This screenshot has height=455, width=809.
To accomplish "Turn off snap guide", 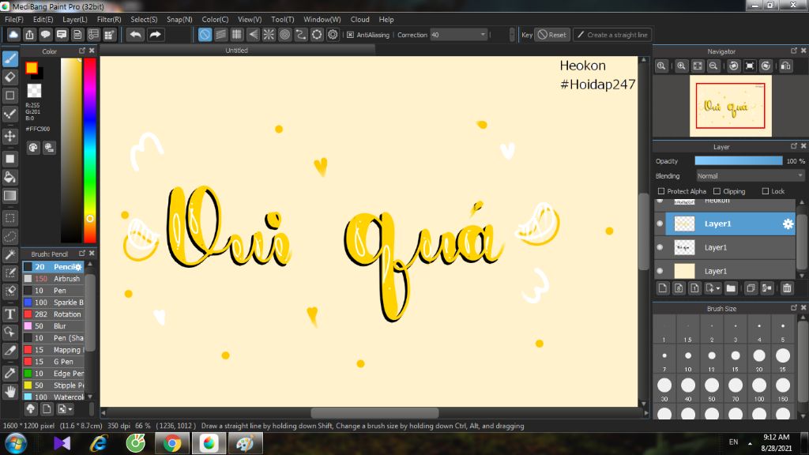I will pos(205,35).
